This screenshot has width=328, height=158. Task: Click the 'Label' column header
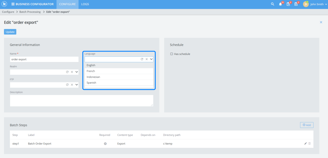pyautogui.click(x=31, y=135)
